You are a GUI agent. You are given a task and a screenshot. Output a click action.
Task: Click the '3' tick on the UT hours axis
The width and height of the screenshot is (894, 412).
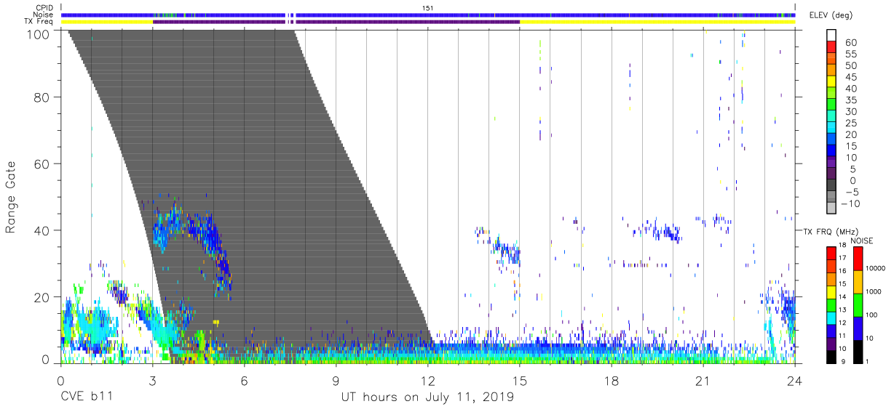click(152, 381)
